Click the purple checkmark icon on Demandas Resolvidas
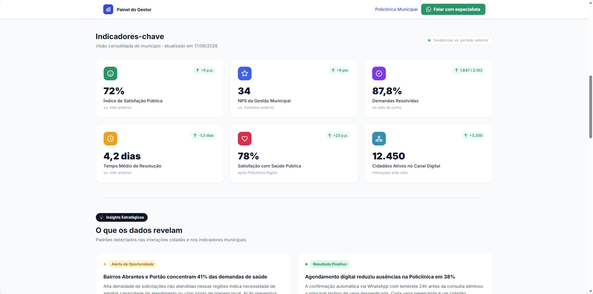Viewport: 593px width, 294px height. (379, 73)
